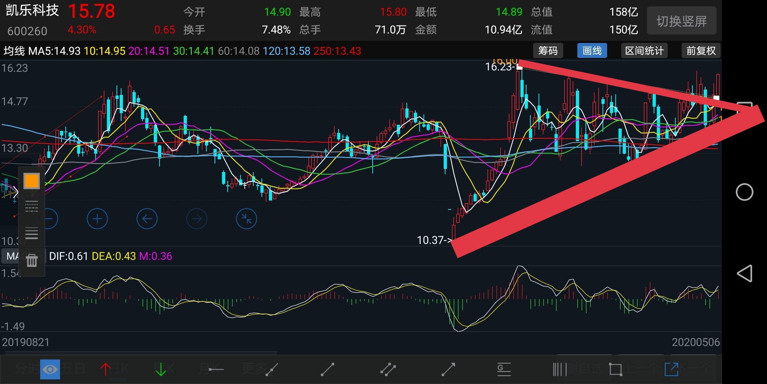Tap the 10.37 low price marker
The width and height of the screenshot is (767, 384).
click(433, 240)
